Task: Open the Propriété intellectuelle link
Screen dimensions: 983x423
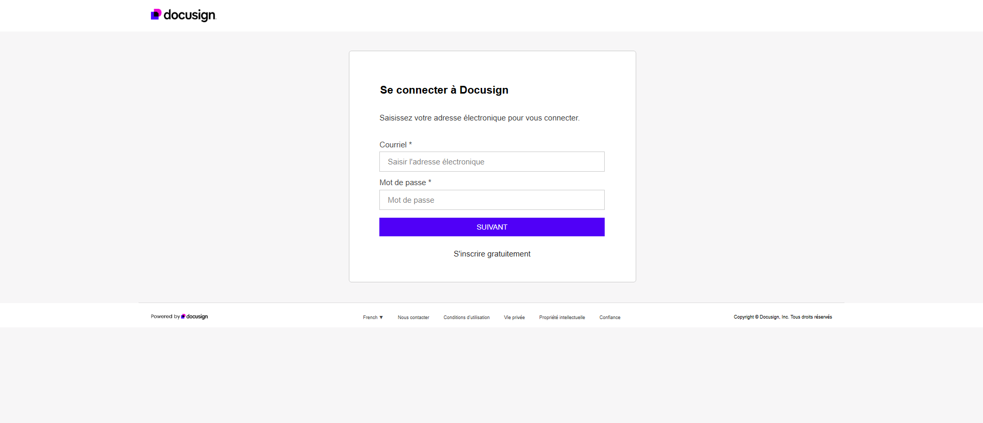Action: click(x=562, y=318)
